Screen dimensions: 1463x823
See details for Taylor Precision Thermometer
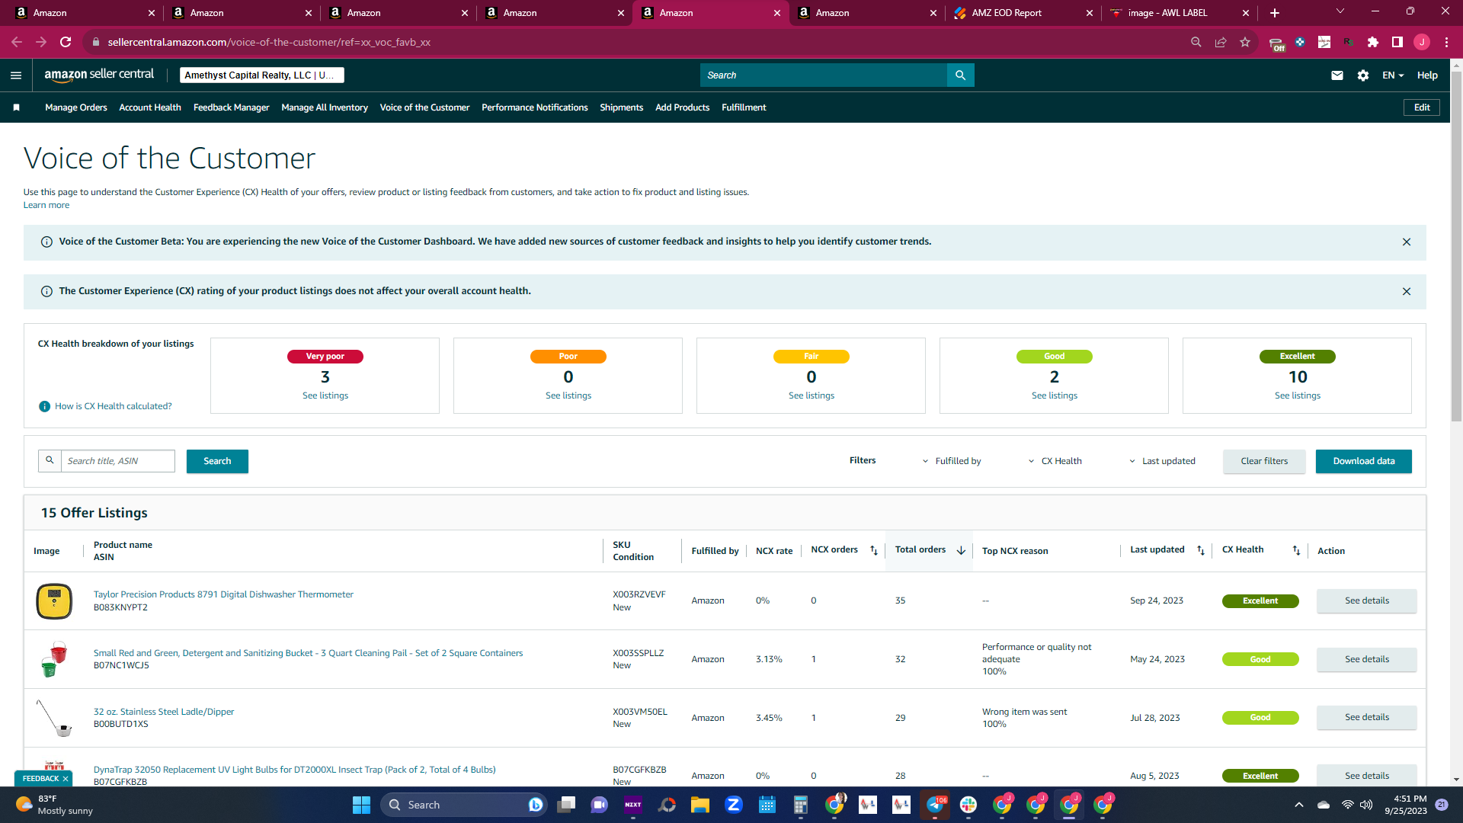pos(1366,601)
